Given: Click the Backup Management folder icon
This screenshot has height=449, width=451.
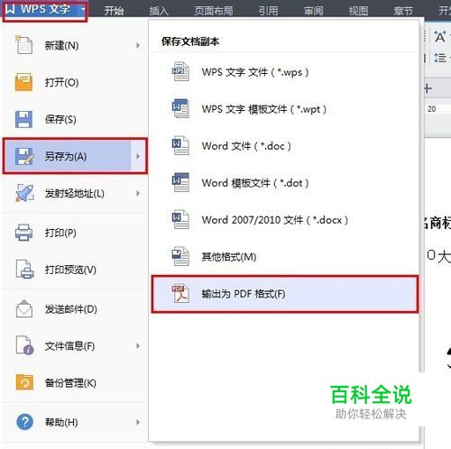Looking at the screenshot, I should coord(24,382).
